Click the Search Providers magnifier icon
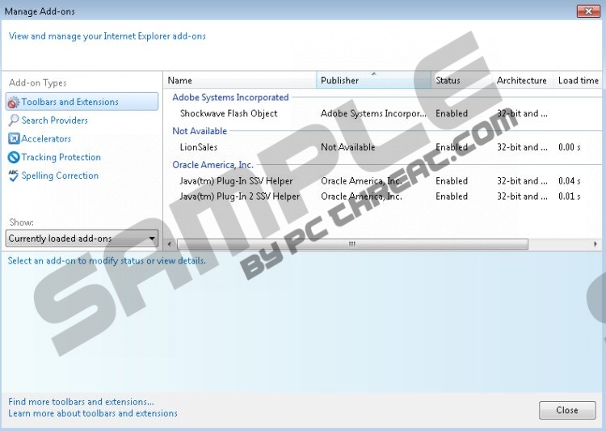Screen dimensions: 606x431 pyautogui.click(x=14, y=120)
